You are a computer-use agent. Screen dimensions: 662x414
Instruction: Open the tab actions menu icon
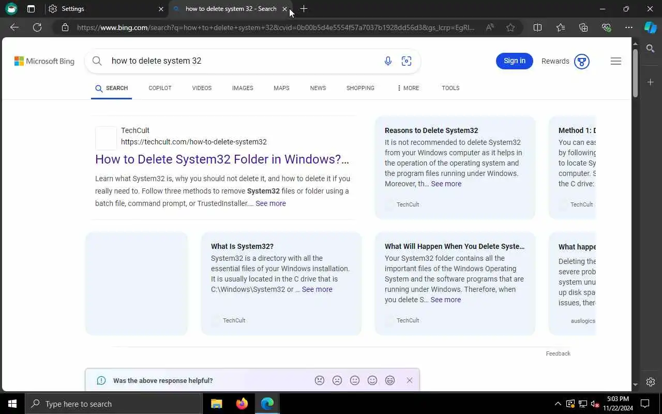pos(31,9)
